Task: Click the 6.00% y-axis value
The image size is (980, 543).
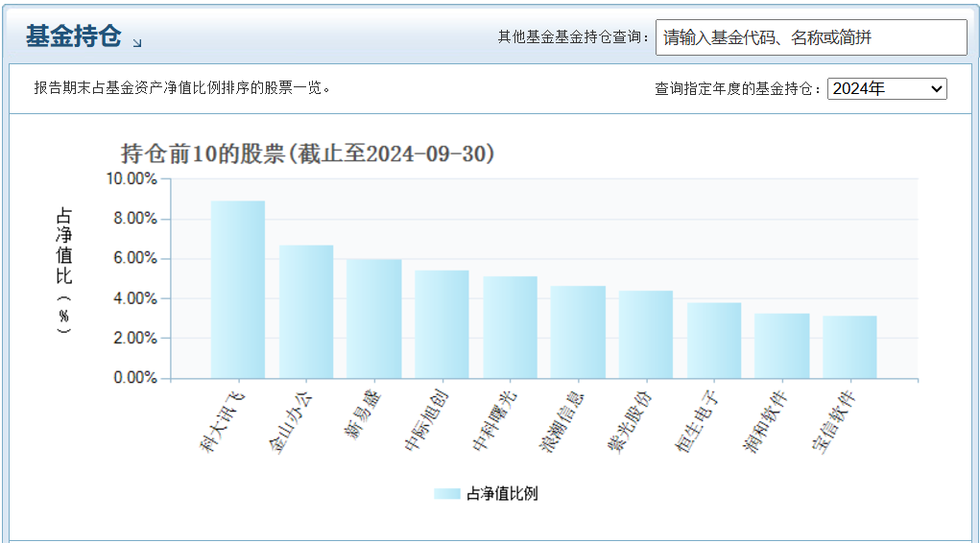Action: pyautogui.click(x=135, y=258)
